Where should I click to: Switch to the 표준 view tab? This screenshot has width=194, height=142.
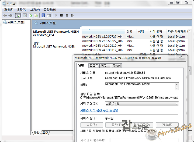click(45, 133)
